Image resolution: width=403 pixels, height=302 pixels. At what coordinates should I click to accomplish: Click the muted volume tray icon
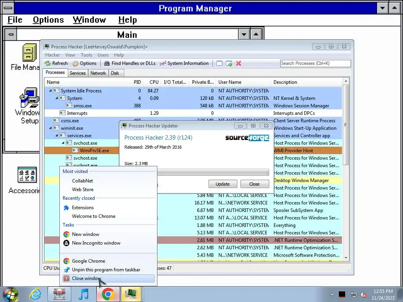click(364, 295)
